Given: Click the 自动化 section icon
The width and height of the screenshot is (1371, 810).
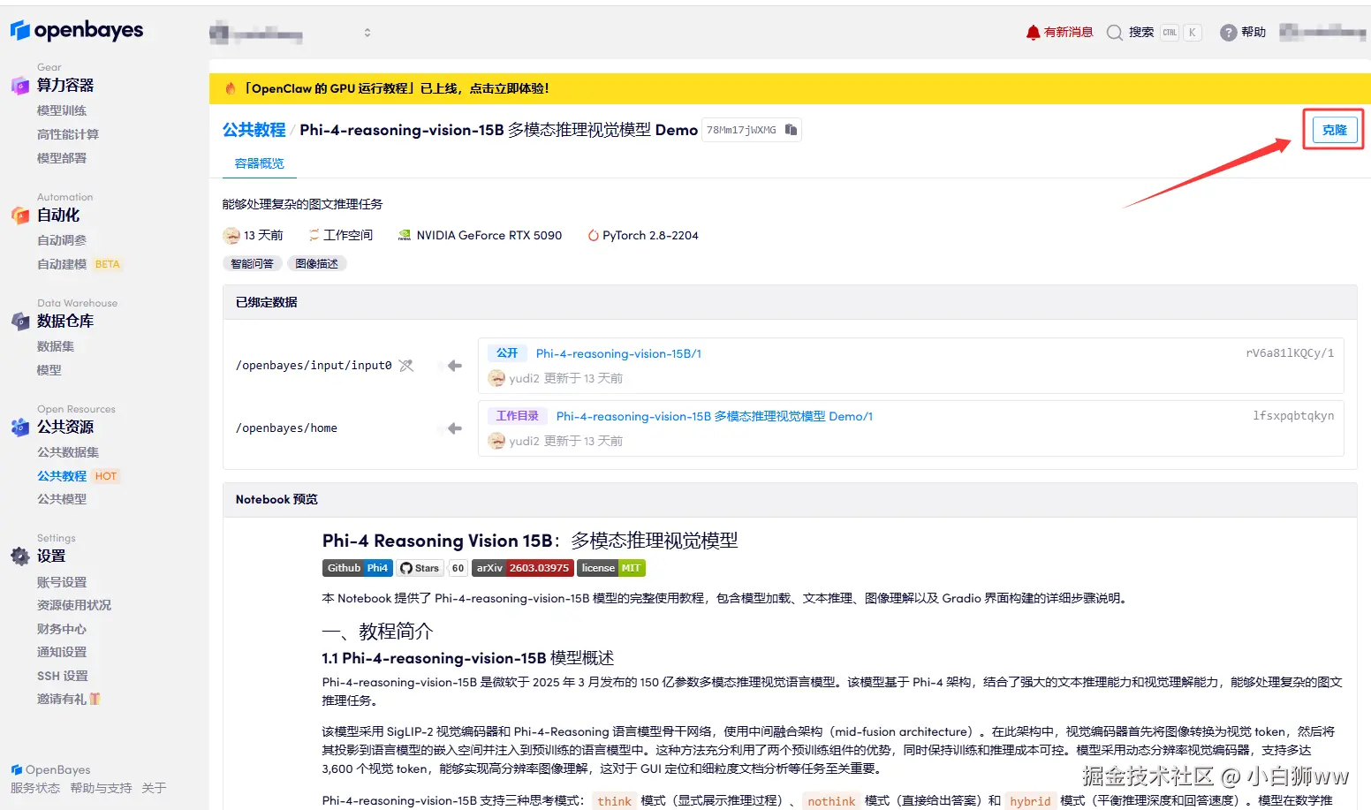Looking at the screenshot, I should (20, 216).
